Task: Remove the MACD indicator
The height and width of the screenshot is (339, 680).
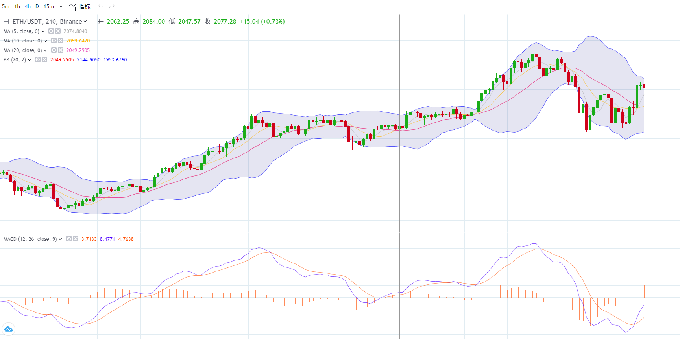Action: 76,239
